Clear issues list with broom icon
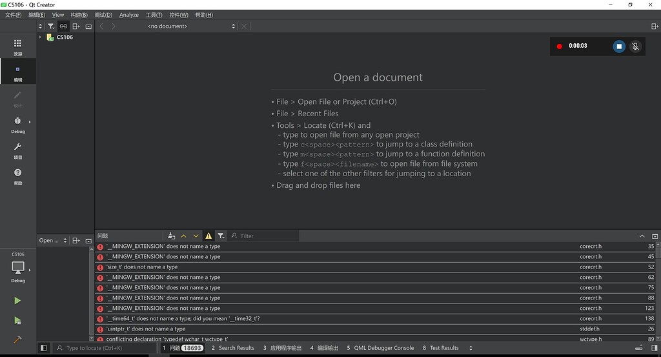Image resolution: width=661 pixels, height=357 pixels. click(x=171, y=236)
